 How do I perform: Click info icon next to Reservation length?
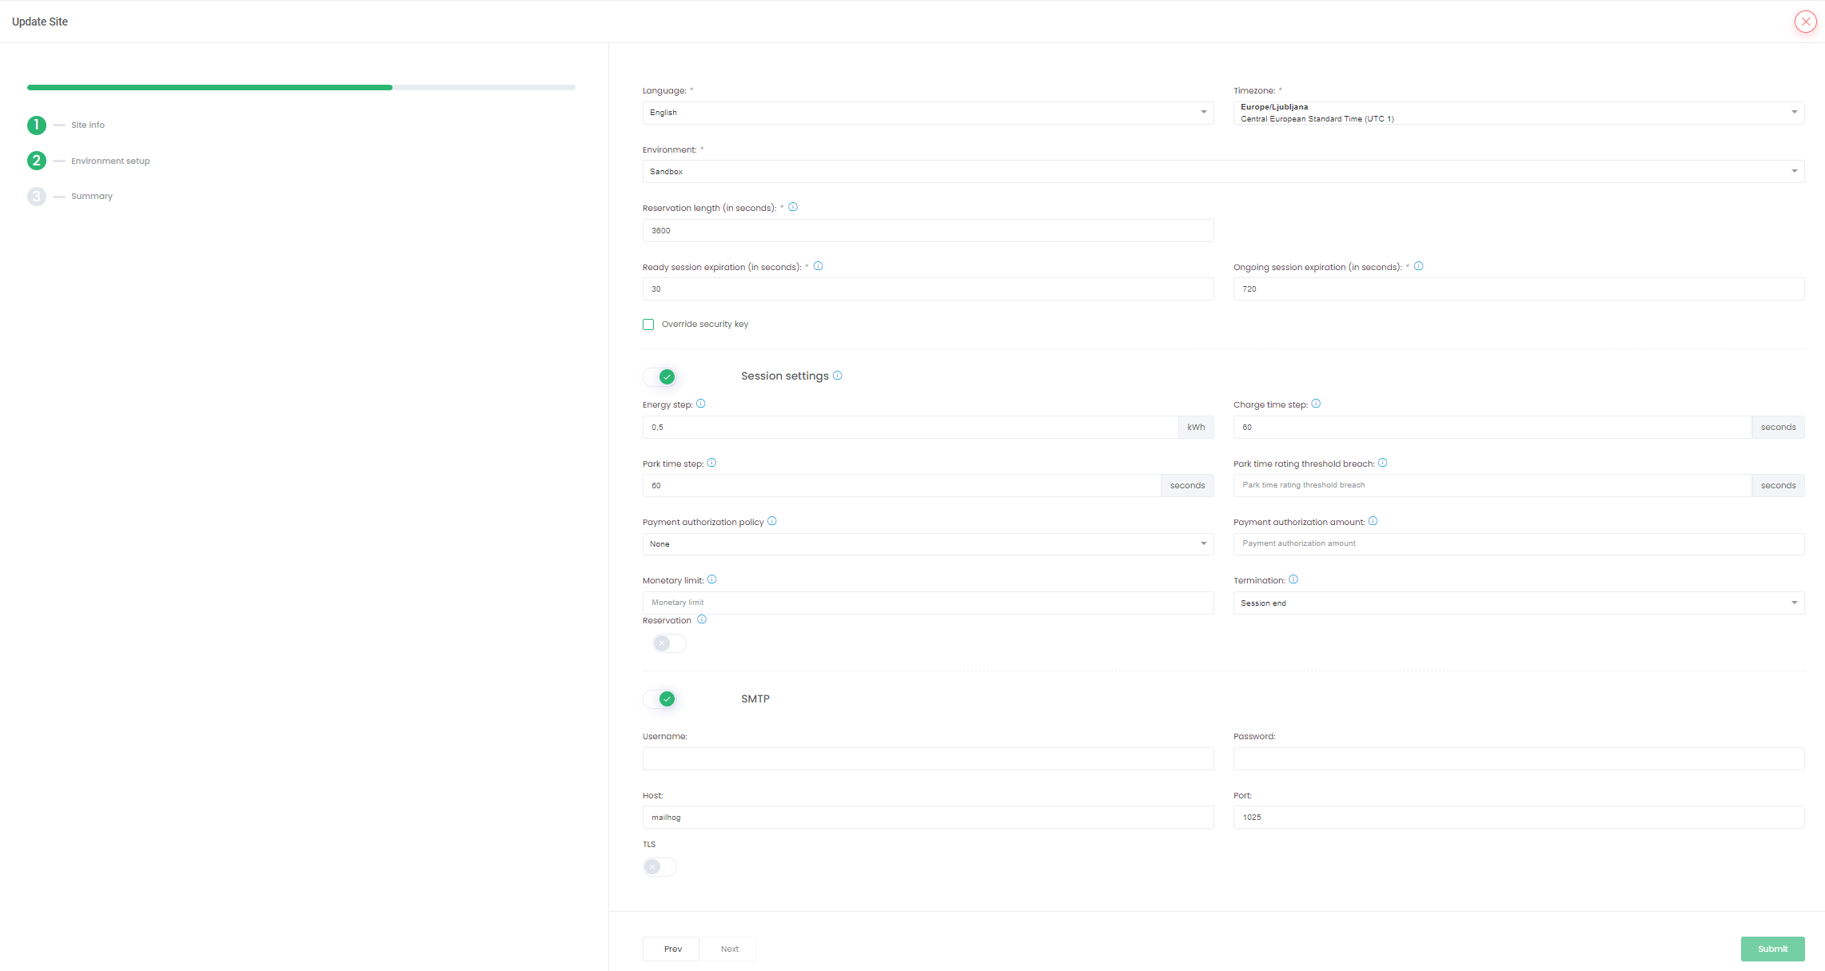793,207
